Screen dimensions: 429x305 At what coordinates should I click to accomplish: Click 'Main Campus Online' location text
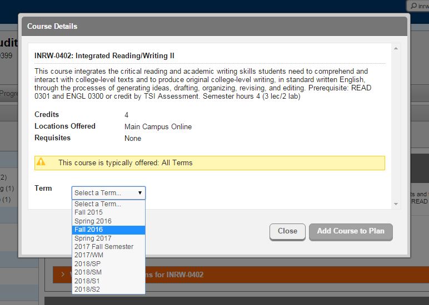(x=158, y=126)
